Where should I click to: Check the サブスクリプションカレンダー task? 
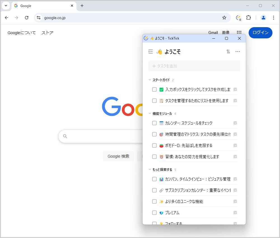(155, 190)
